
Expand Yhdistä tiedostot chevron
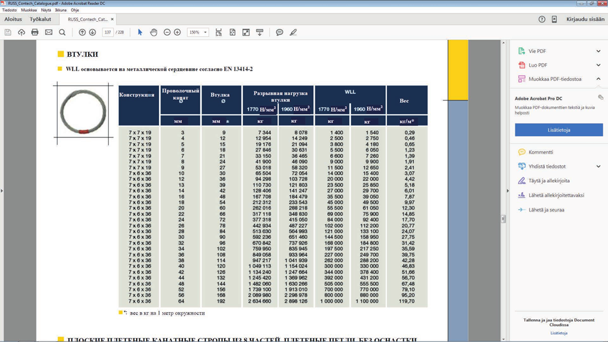[x=598, y=167]
